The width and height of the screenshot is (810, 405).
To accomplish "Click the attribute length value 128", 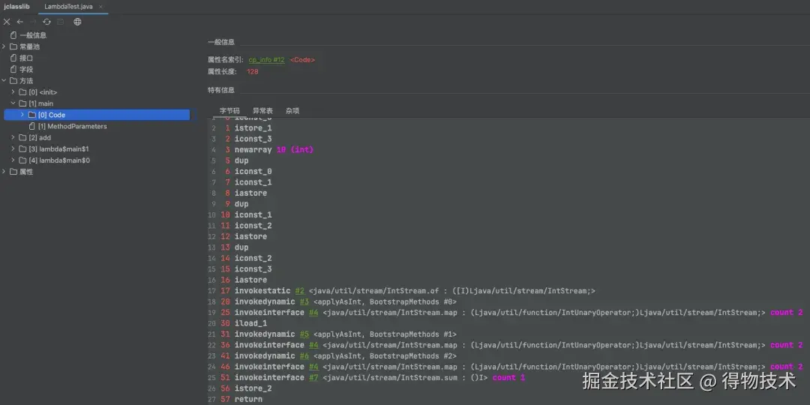I will pyautogui.click(x=253, y=72).
